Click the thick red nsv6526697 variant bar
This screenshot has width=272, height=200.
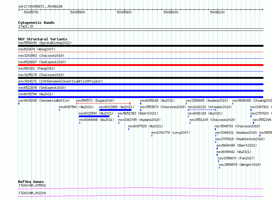click(x=141, y=65)
